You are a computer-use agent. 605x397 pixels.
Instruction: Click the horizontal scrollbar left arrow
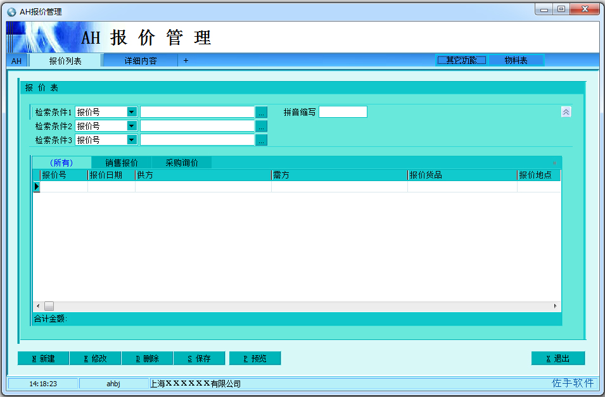coord(38,306)
